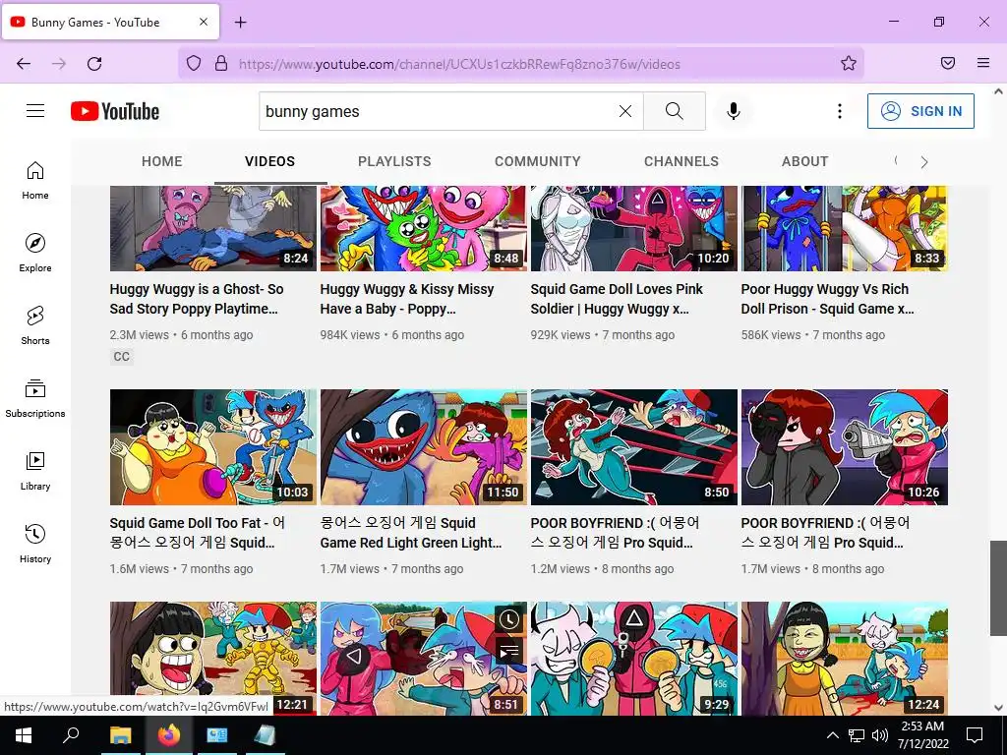The height and width of the screenshot is (755, 1007).
Task: Click Watch Later clock icon on 8:51 thumbnail
Action: (508, 619)
